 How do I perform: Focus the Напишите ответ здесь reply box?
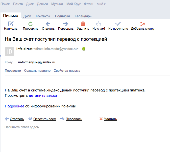(x=59, y=135)
